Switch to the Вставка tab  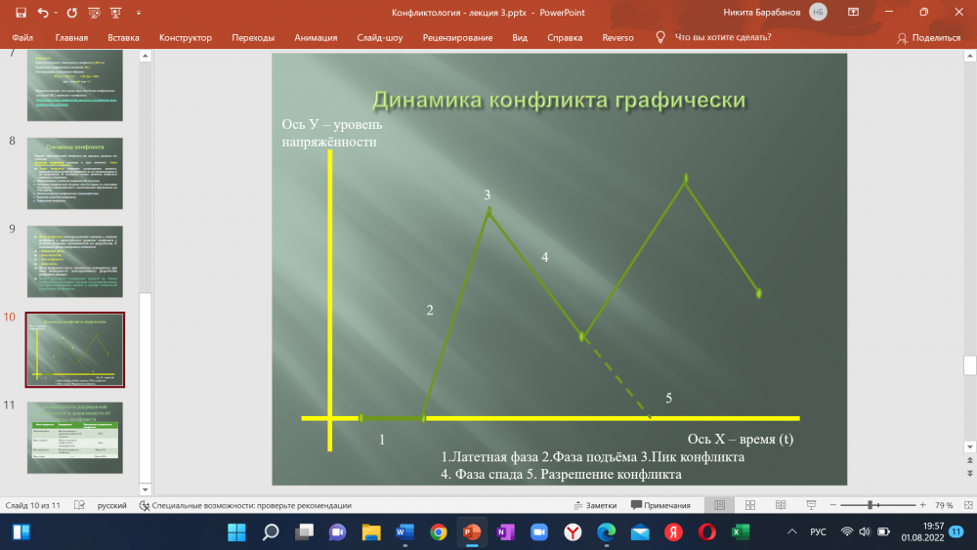(x=123, y=37)
